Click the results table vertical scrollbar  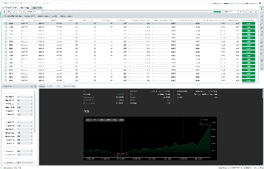[x=257, y=50]
